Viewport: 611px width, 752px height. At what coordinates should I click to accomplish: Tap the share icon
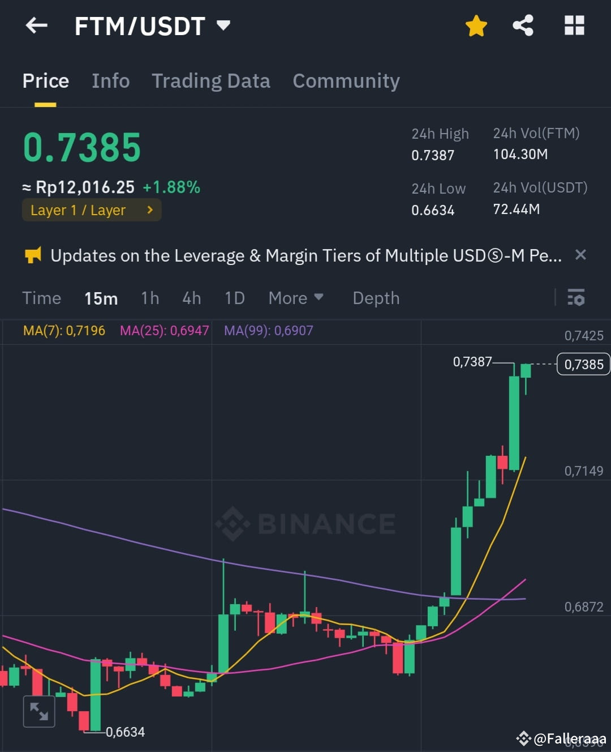[523, 25]
